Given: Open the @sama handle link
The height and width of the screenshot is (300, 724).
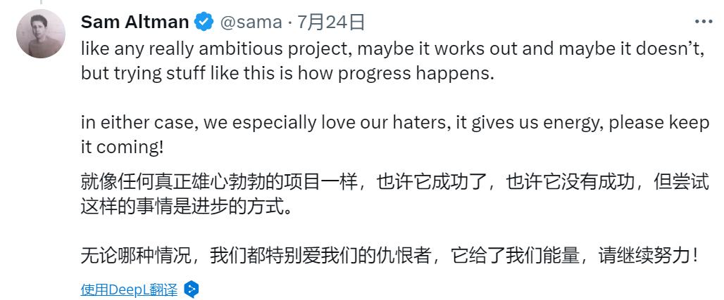Looking at the screenshot, I should pyautogui.click(x=251, y=22).
